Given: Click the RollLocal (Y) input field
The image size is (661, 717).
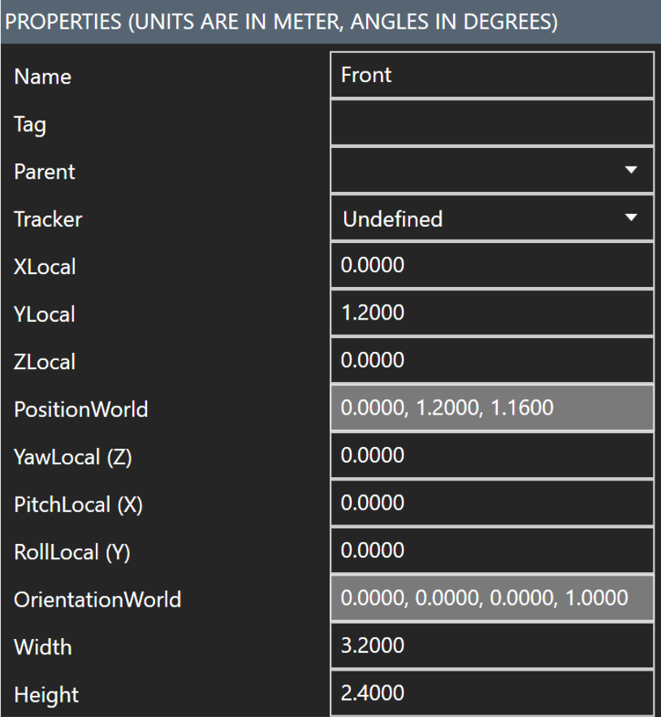Looking at the screenshot, I should [491, 551].
